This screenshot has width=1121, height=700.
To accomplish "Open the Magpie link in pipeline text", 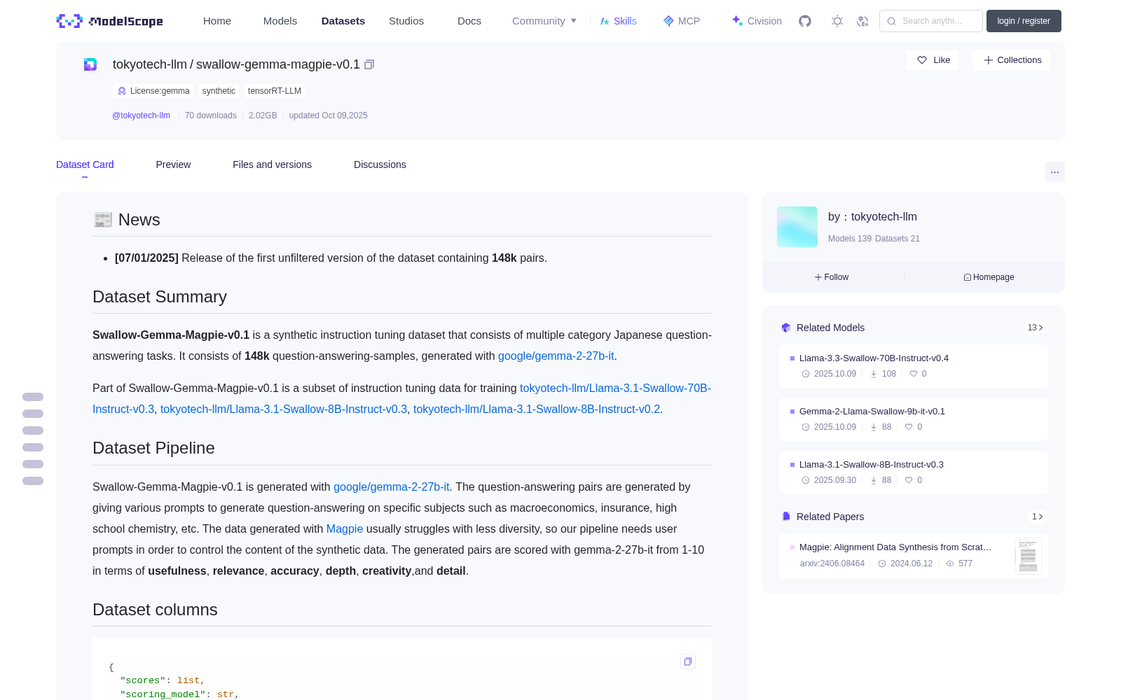I will 345,528.
